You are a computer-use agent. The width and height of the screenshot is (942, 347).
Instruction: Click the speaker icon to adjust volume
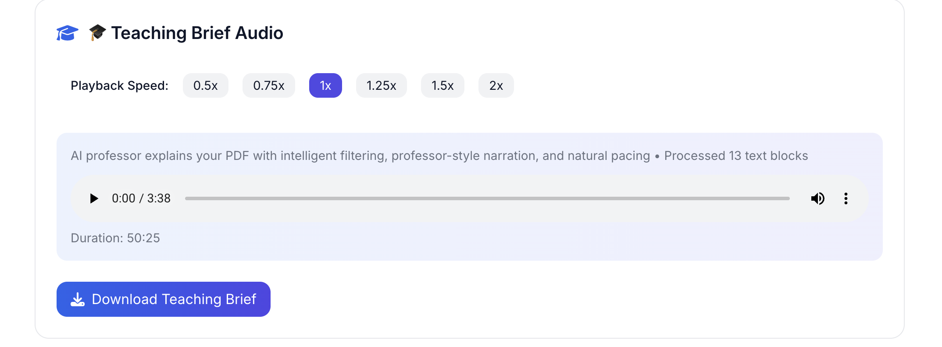818,198
